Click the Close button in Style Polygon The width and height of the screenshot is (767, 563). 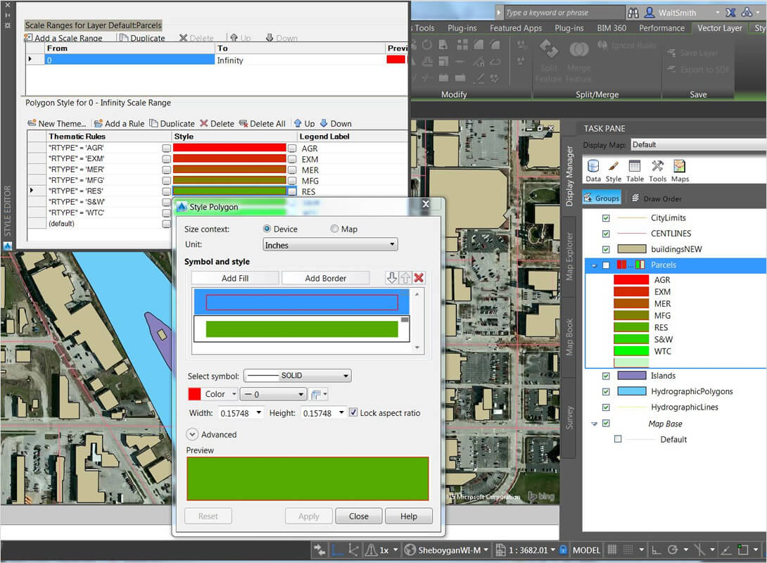pyautogui.click(x=358, y=516)
